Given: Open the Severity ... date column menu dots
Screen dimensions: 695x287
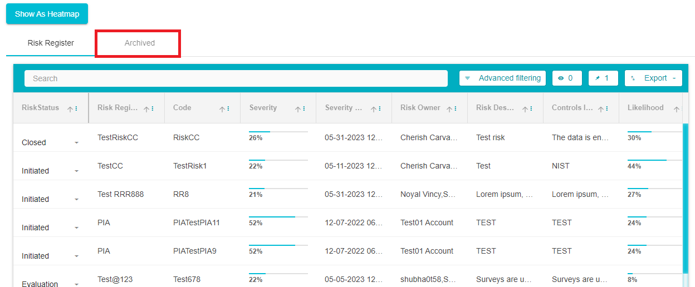Looking at the screenshot, I should coord(380,109).
